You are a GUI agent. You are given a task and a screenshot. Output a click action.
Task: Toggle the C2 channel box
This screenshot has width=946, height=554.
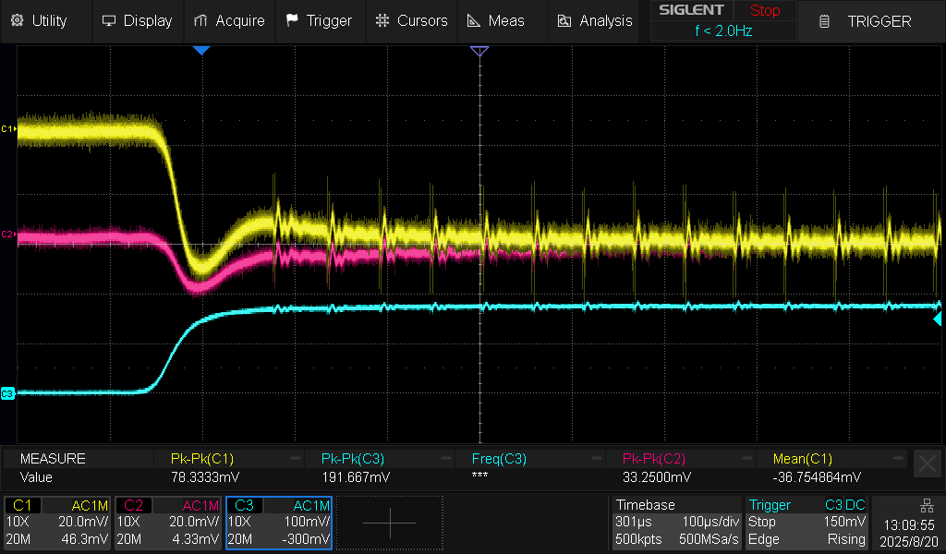(168, 523)
